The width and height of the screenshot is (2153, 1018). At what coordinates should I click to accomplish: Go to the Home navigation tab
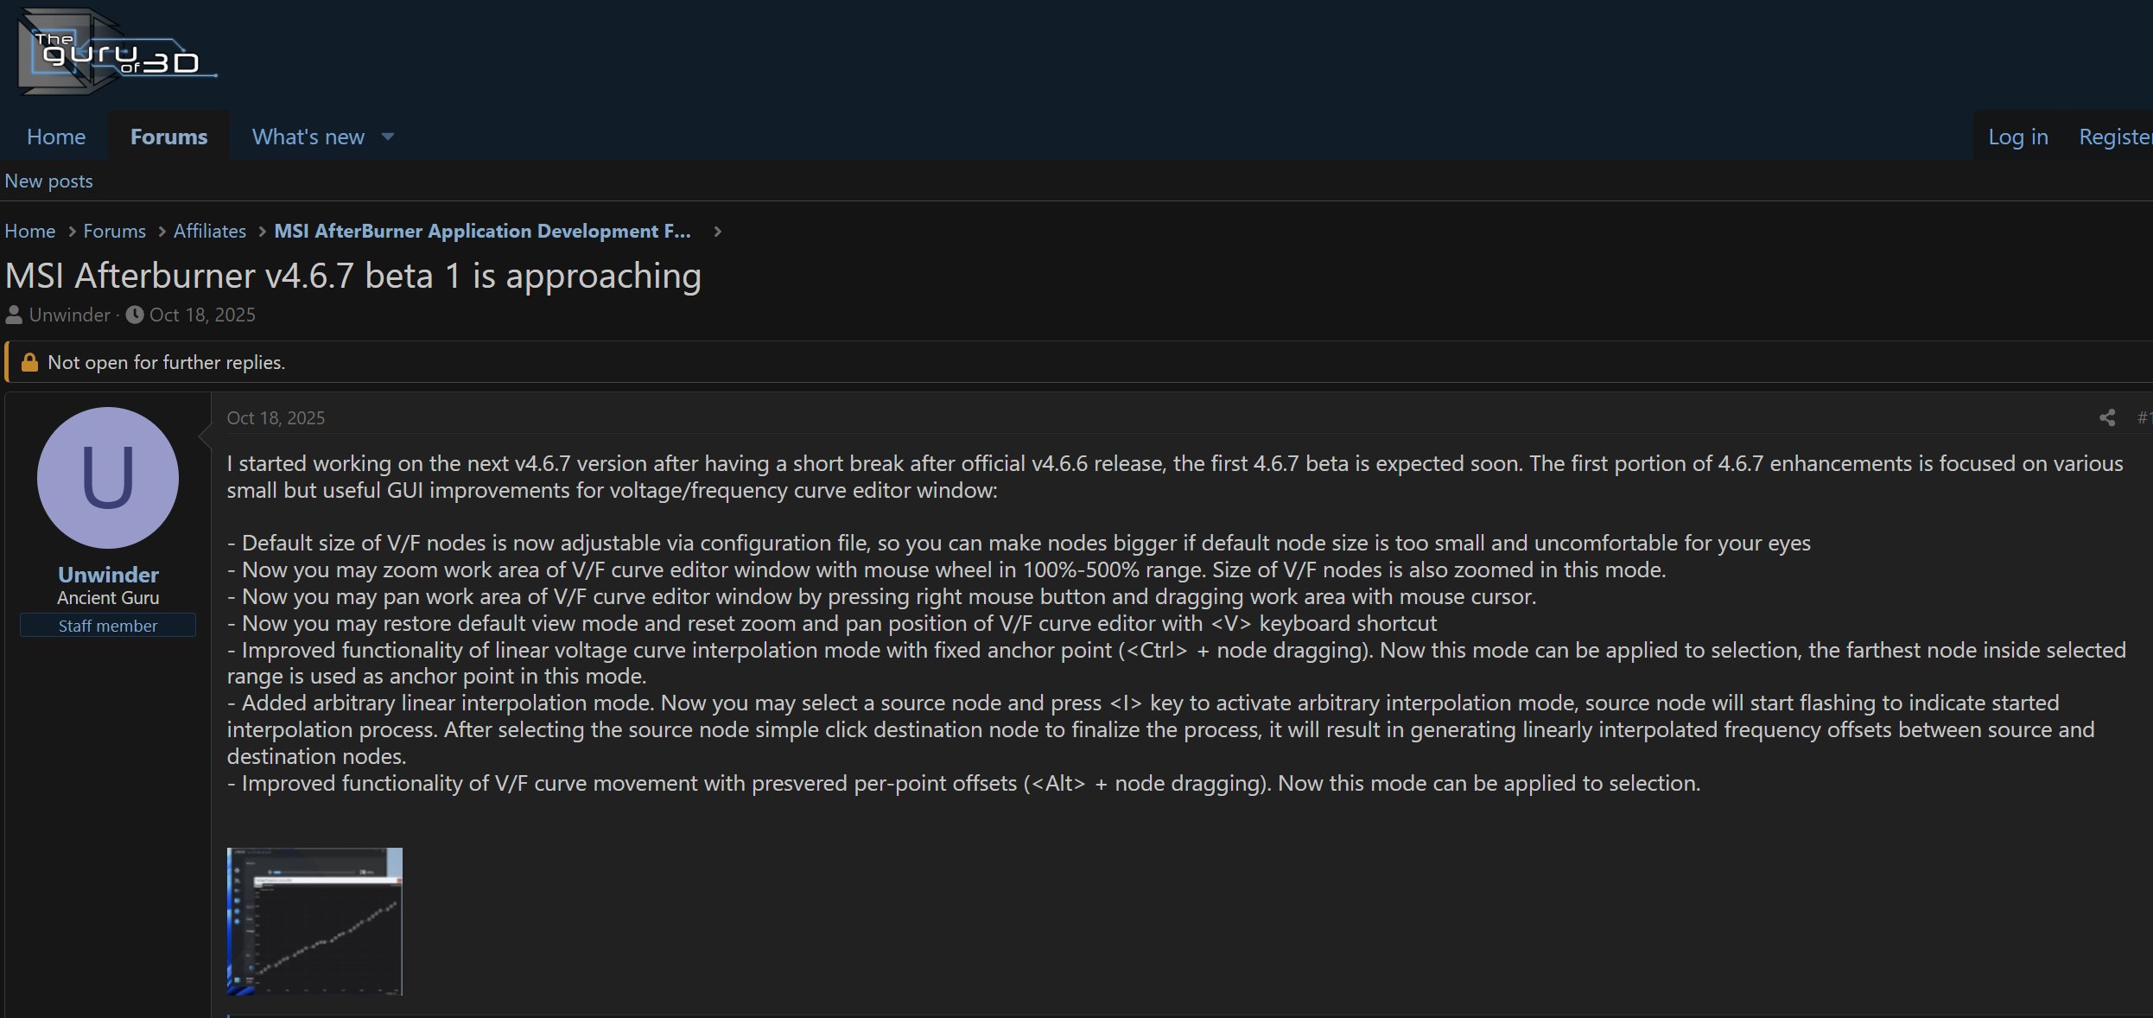(x=56, y=137)
